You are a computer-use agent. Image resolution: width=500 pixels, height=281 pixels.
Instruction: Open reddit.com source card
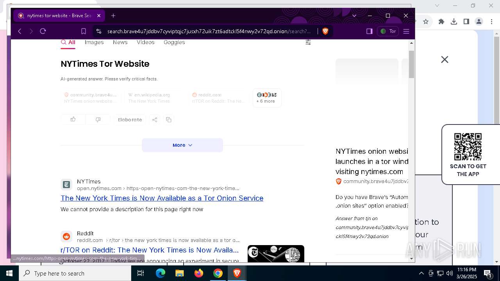pyautogui.click(x=219, y=98)
